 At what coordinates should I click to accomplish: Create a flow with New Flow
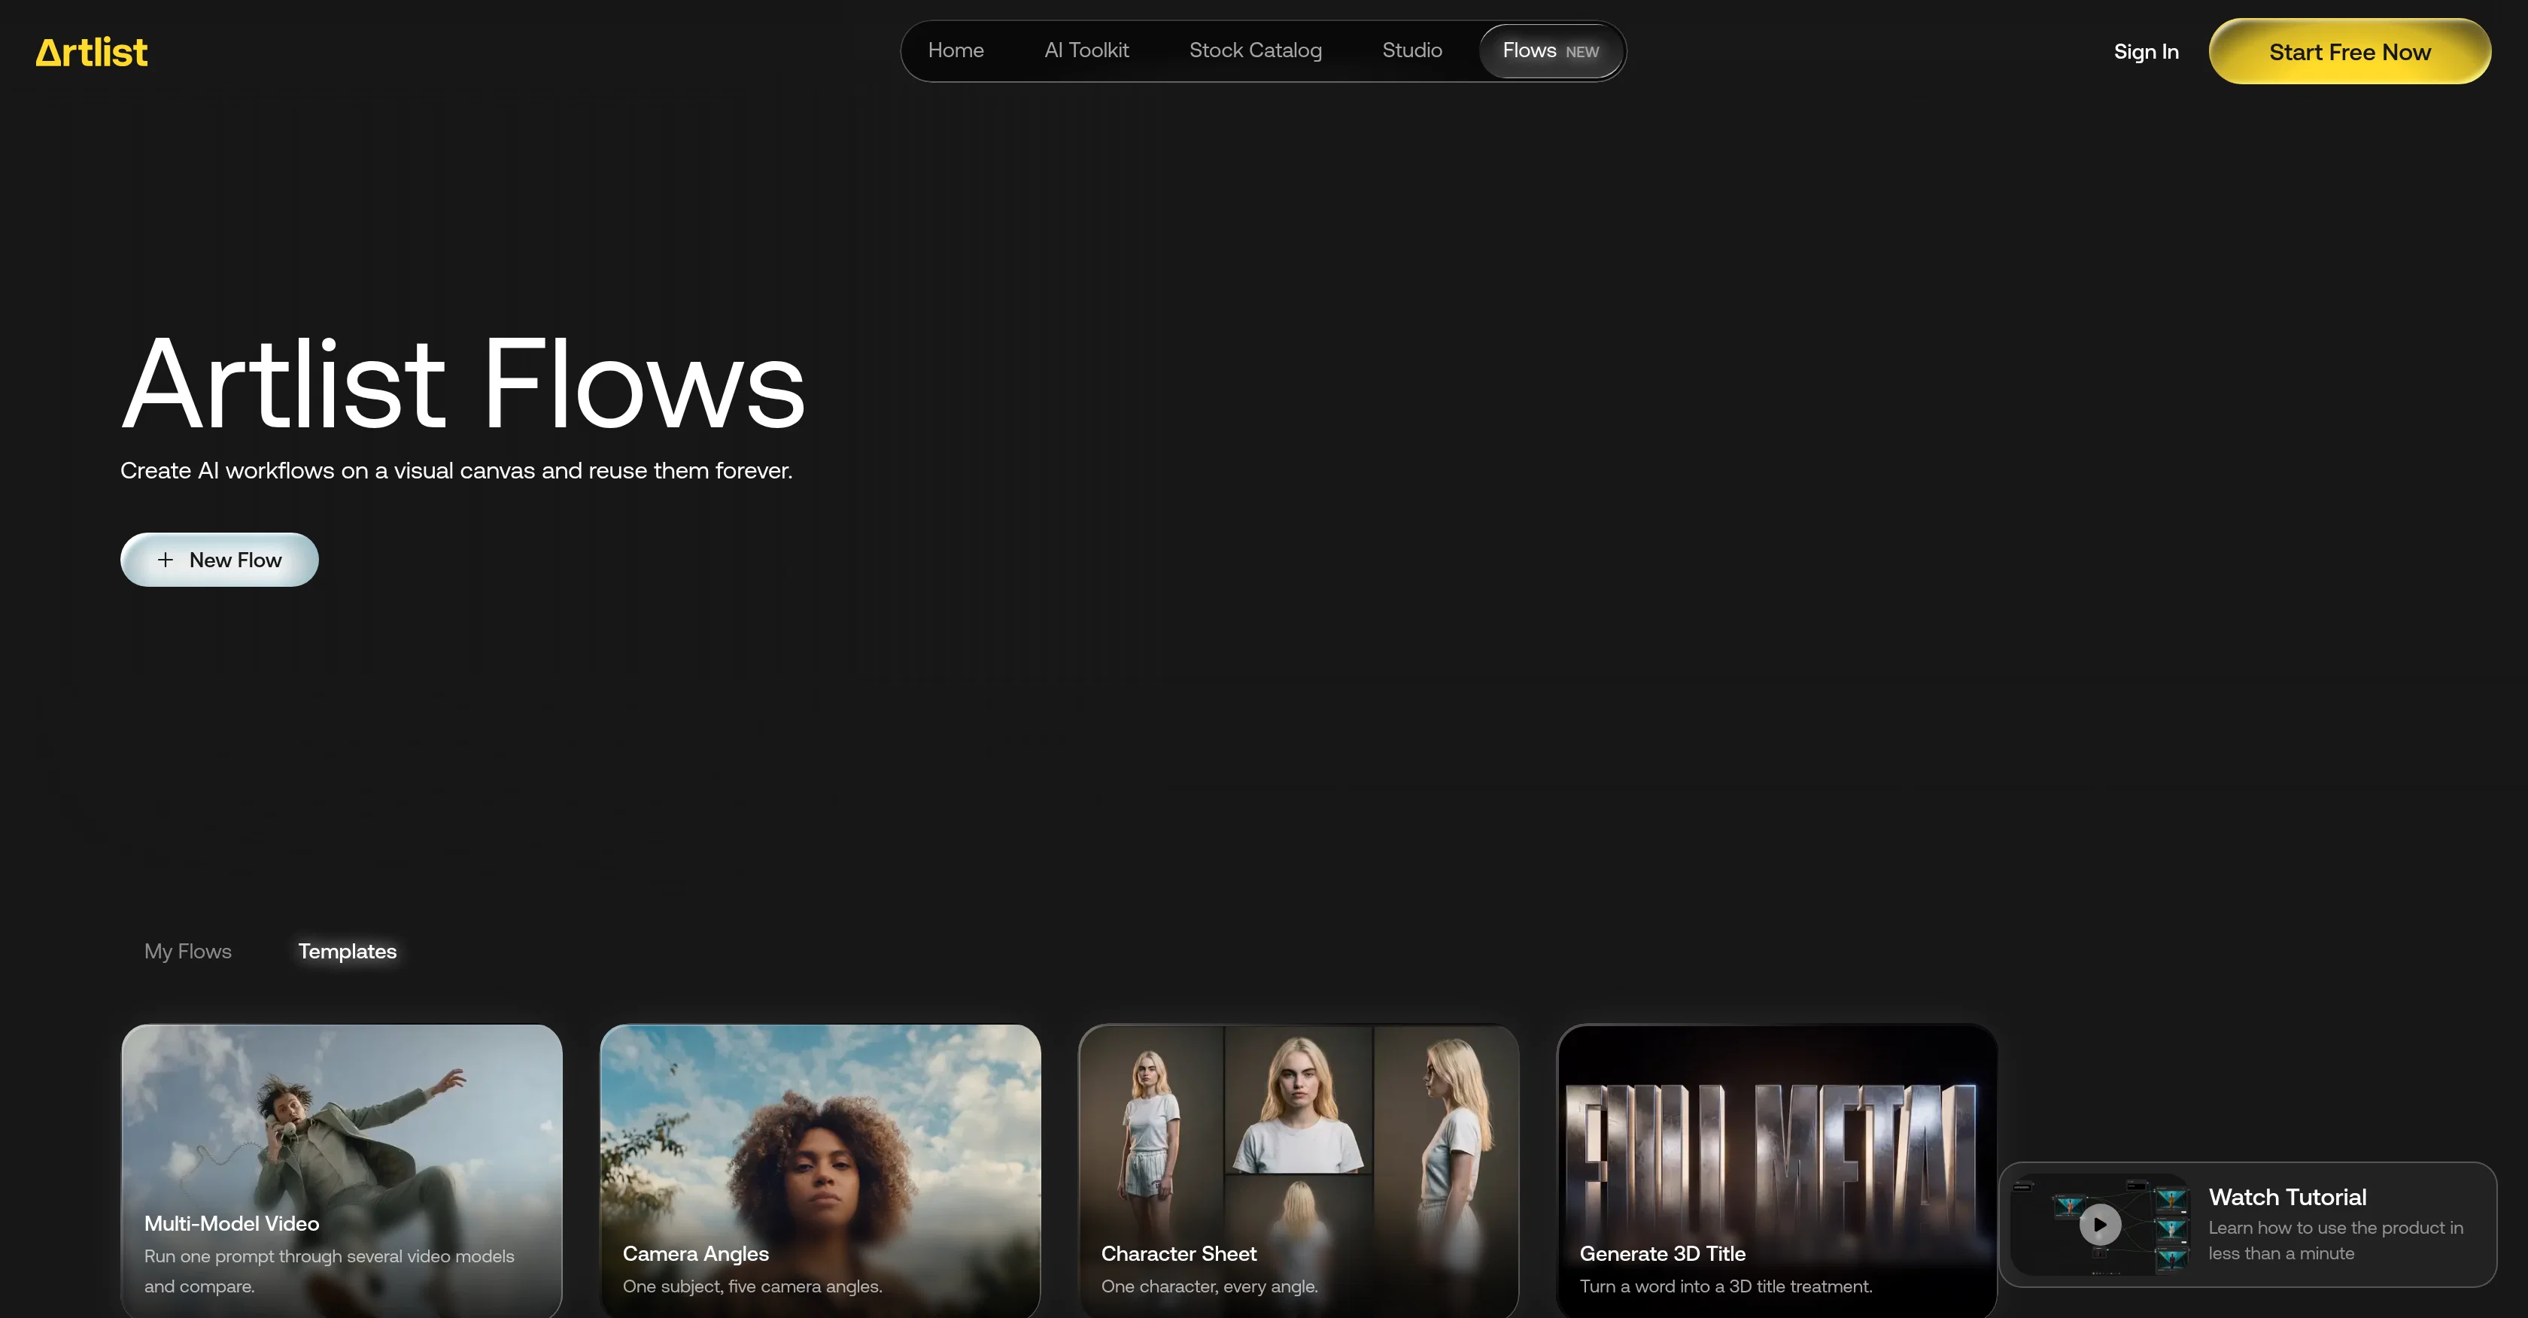point(219,560)
